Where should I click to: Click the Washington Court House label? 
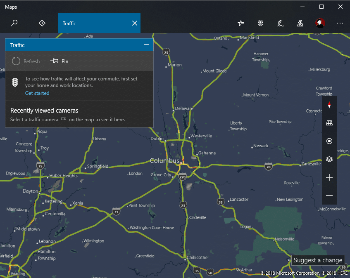(x=152, y=228)
